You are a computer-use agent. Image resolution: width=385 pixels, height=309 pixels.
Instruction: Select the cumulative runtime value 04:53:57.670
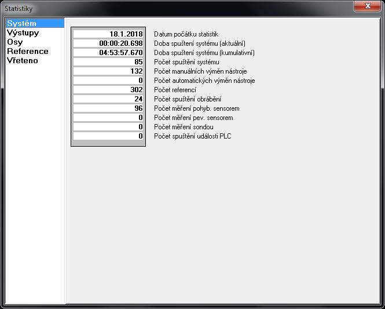(x=108, y=53)
